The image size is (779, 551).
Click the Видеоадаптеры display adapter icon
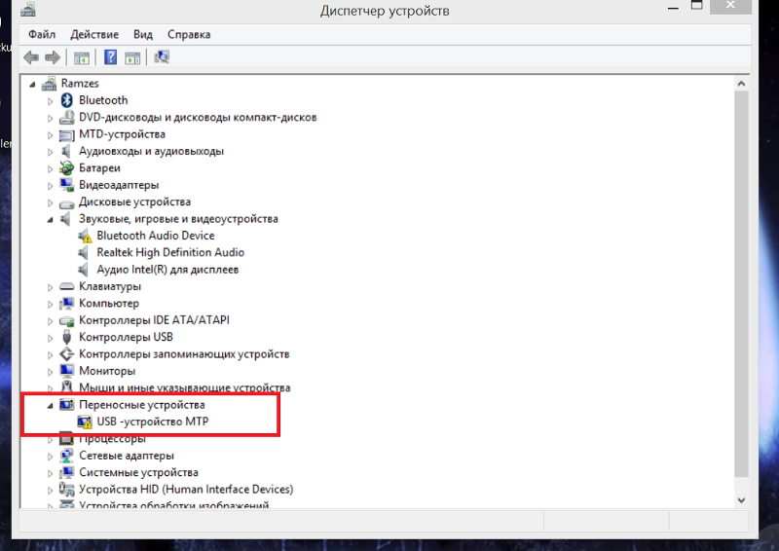coord(66,185)
